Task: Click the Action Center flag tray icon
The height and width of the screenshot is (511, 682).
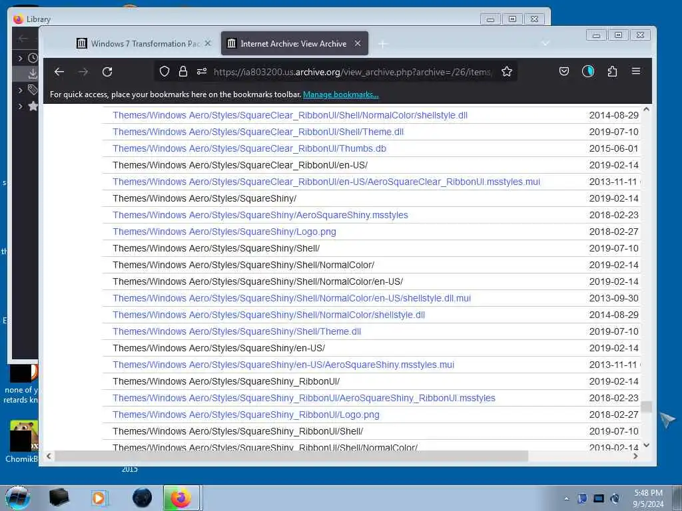Action: (582, 498)
